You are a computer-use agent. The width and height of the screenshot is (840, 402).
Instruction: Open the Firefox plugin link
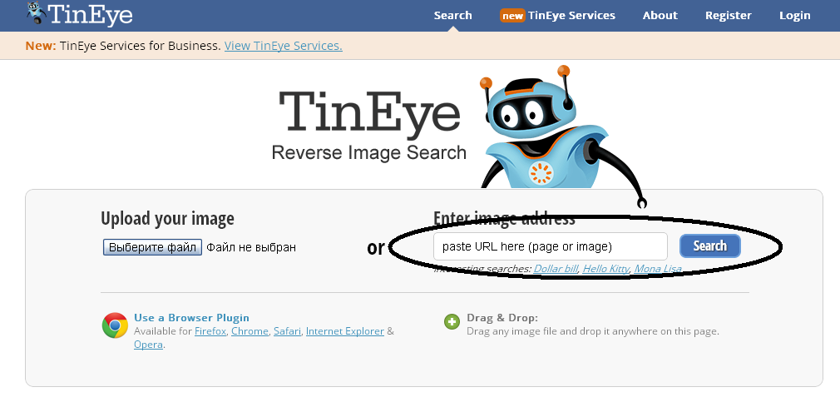click(x=210, y=331)
